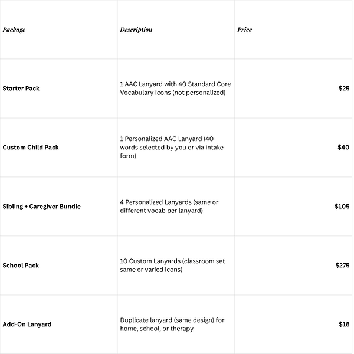Click the School Pack package name
354x354 pixels.
pos(21,265)
